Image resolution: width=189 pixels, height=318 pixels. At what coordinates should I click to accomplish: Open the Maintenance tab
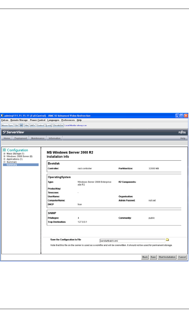(38, 138)
